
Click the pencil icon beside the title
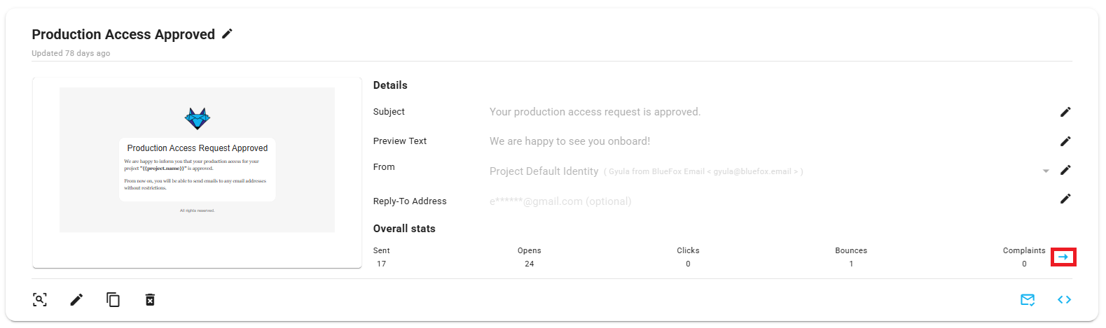[227, 34]
